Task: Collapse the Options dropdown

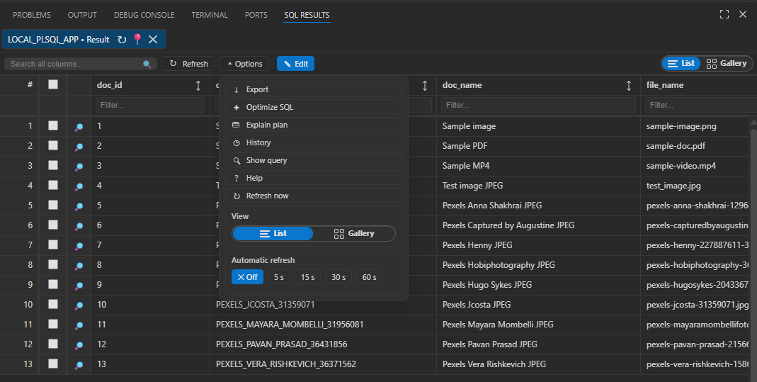Action: click(244, 64)
